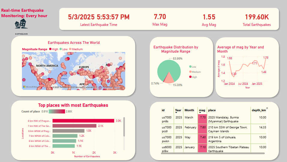This screenshot has height=162, width=287.
Task: Select the 8 km NW of Prague bar
Action: (83, 121)
